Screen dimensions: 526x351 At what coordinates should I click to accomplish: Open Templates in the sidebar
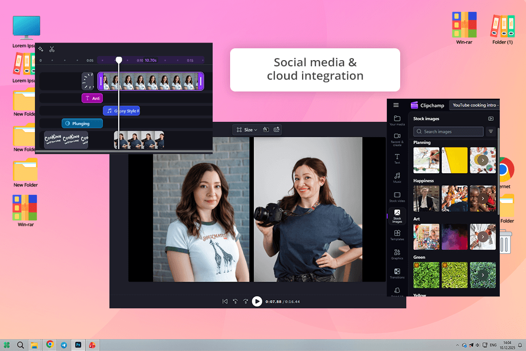point(397,235)
